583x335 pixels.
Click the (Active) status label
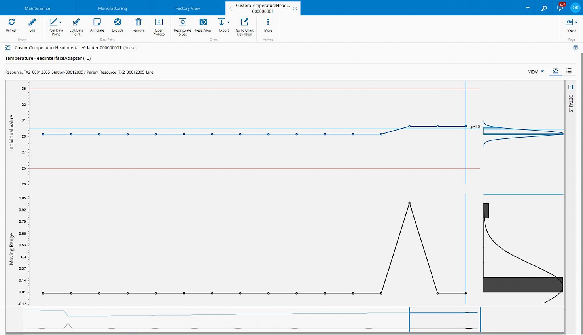tap(130, 48)
